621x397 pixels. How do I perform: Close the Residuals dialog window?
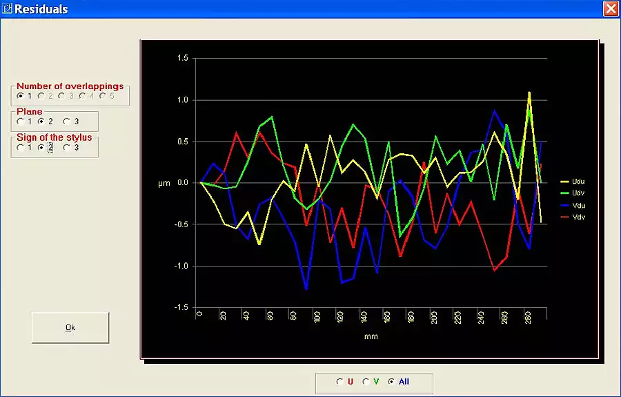coord(610,9)
